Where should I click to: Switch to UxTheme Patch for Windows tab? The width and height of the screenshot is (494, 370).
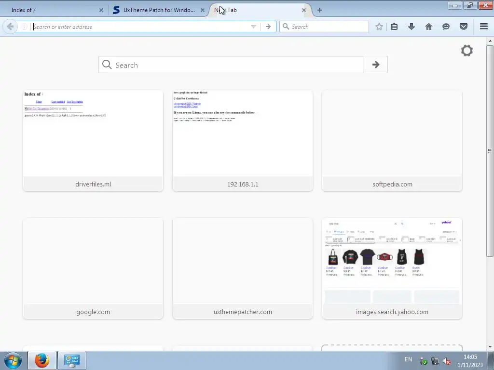click(x=159, y=10)
